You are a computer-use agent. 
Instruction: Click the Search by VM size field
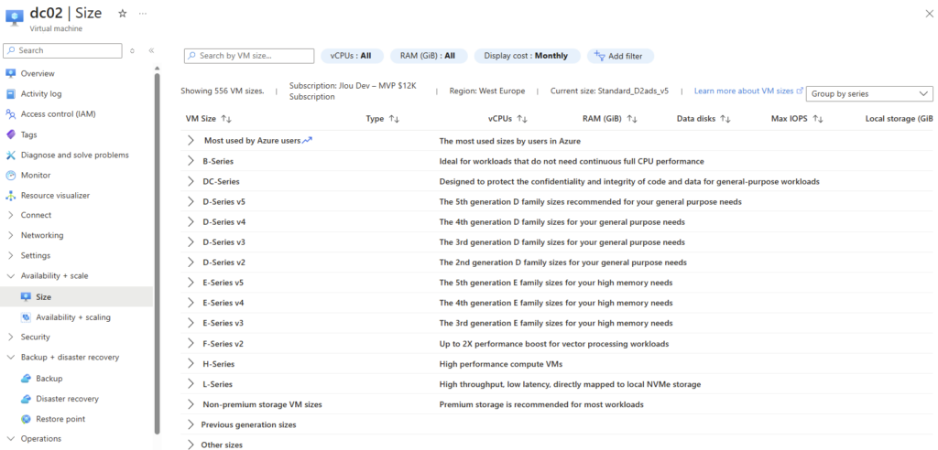249,56
